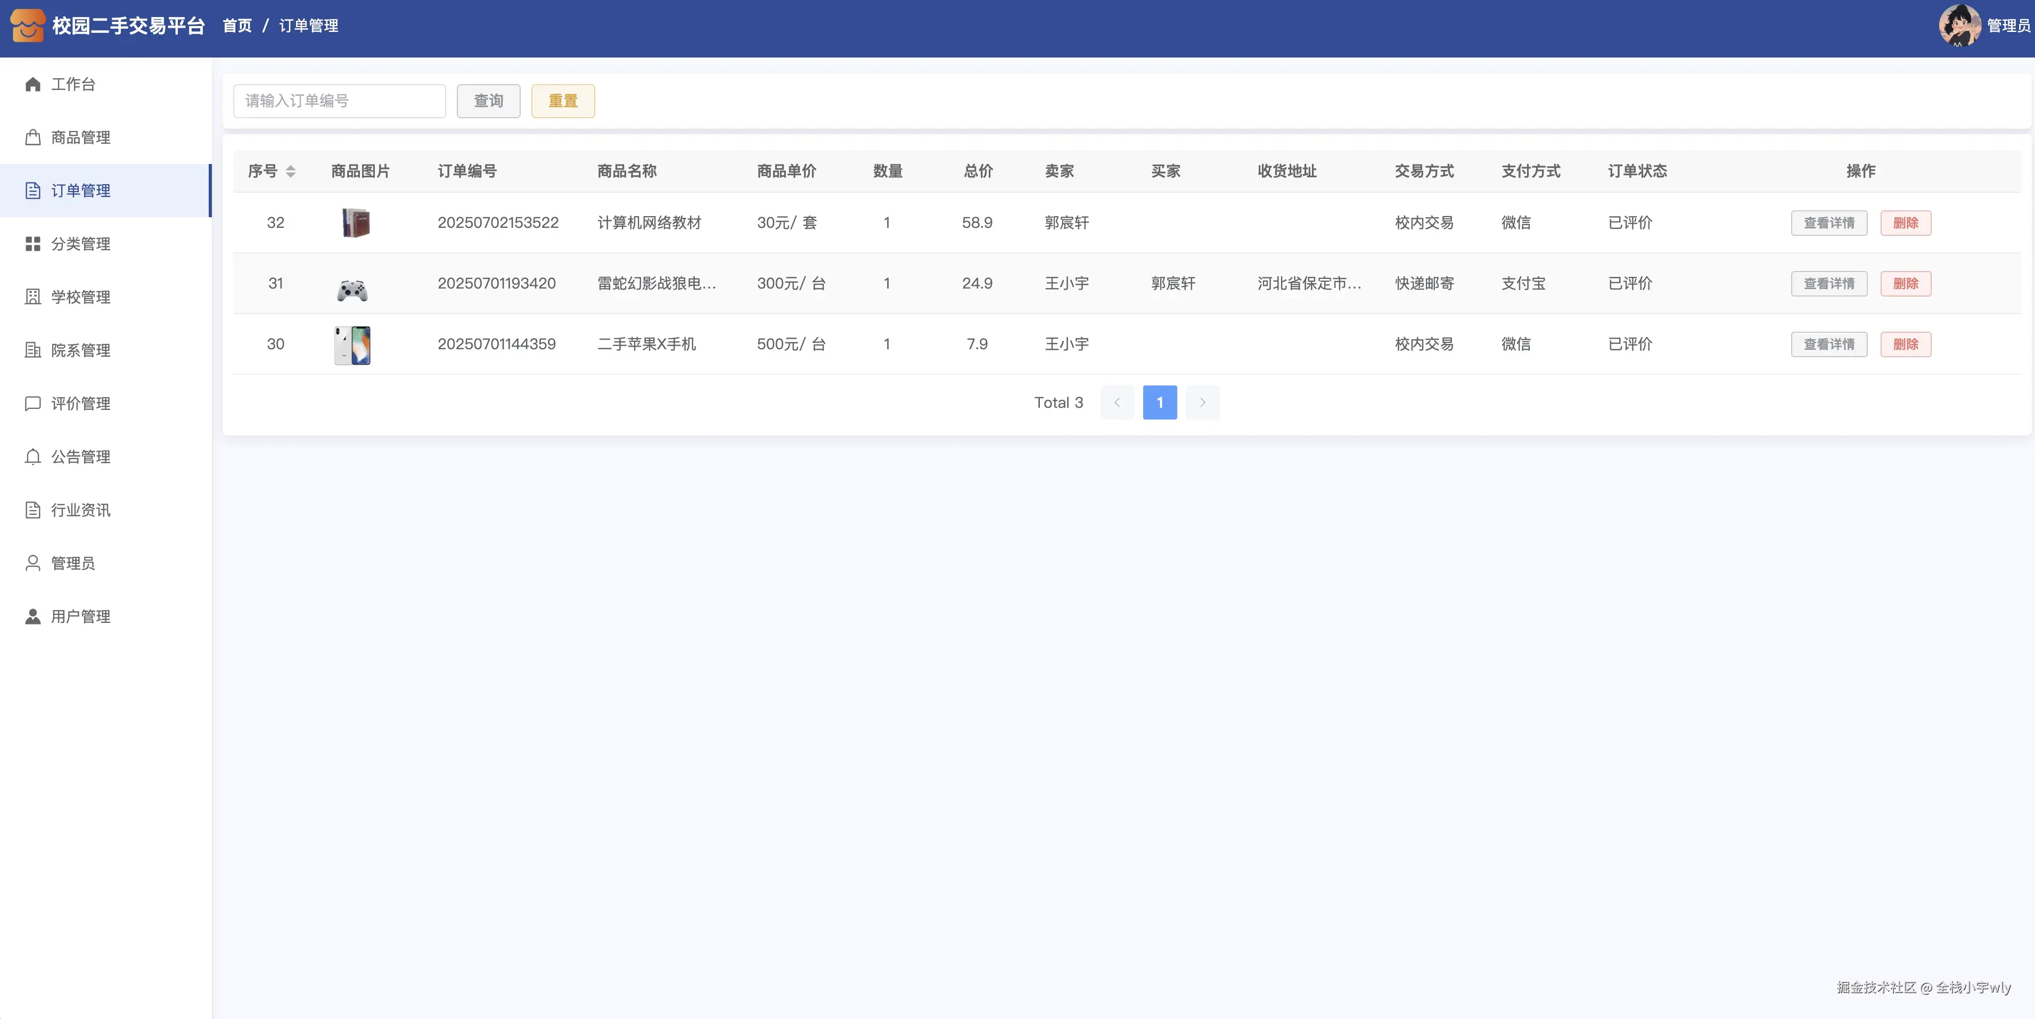The height and width of the screenshot is (1019, 2035).
Task: Click the bell icon for 公告管理
Action: pos(32,457)
